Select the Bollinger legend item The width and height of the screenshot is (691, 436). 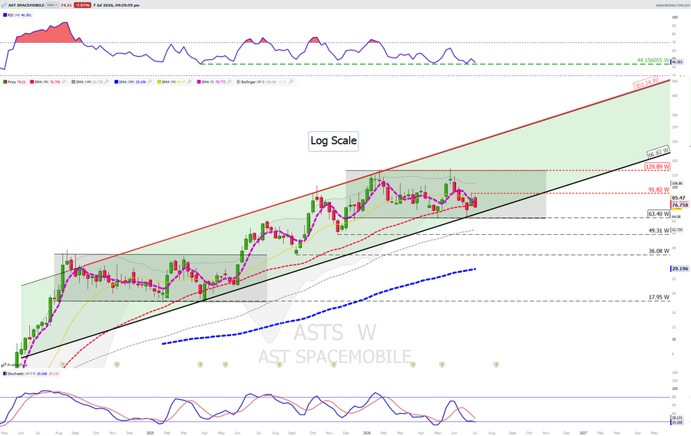264,81
